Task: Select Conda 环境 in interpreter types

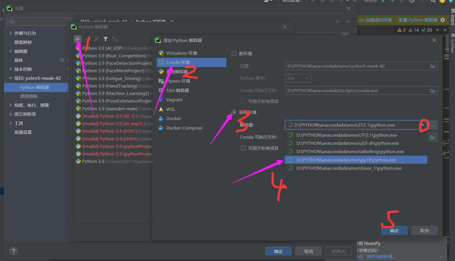Action: tap(191, 62)
